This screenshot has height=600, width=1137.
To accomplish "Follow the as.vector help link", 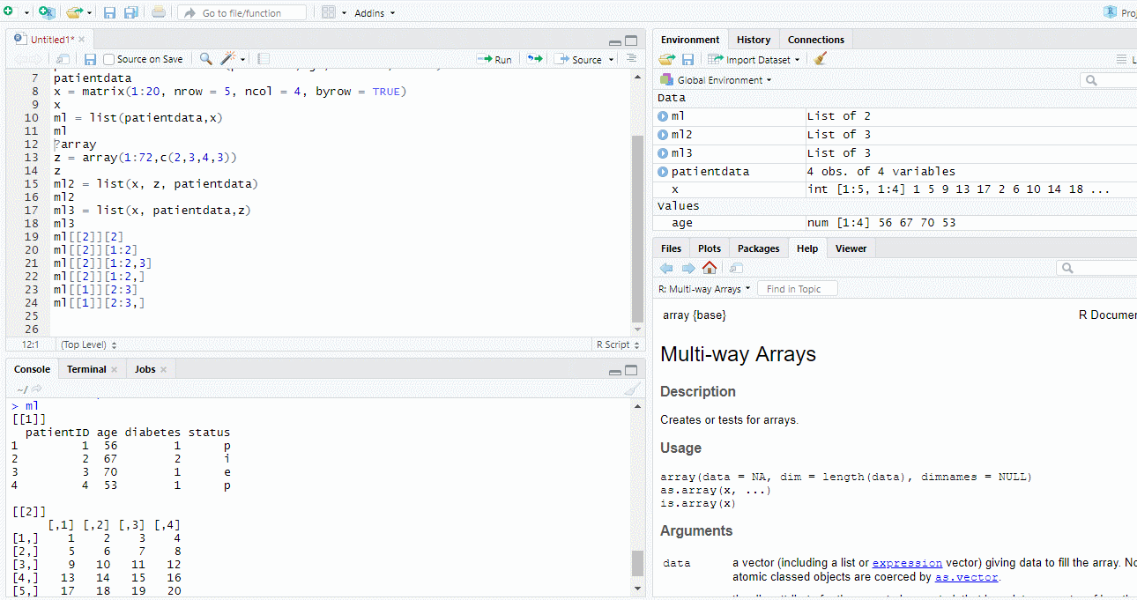I will [x=966, y=577].
